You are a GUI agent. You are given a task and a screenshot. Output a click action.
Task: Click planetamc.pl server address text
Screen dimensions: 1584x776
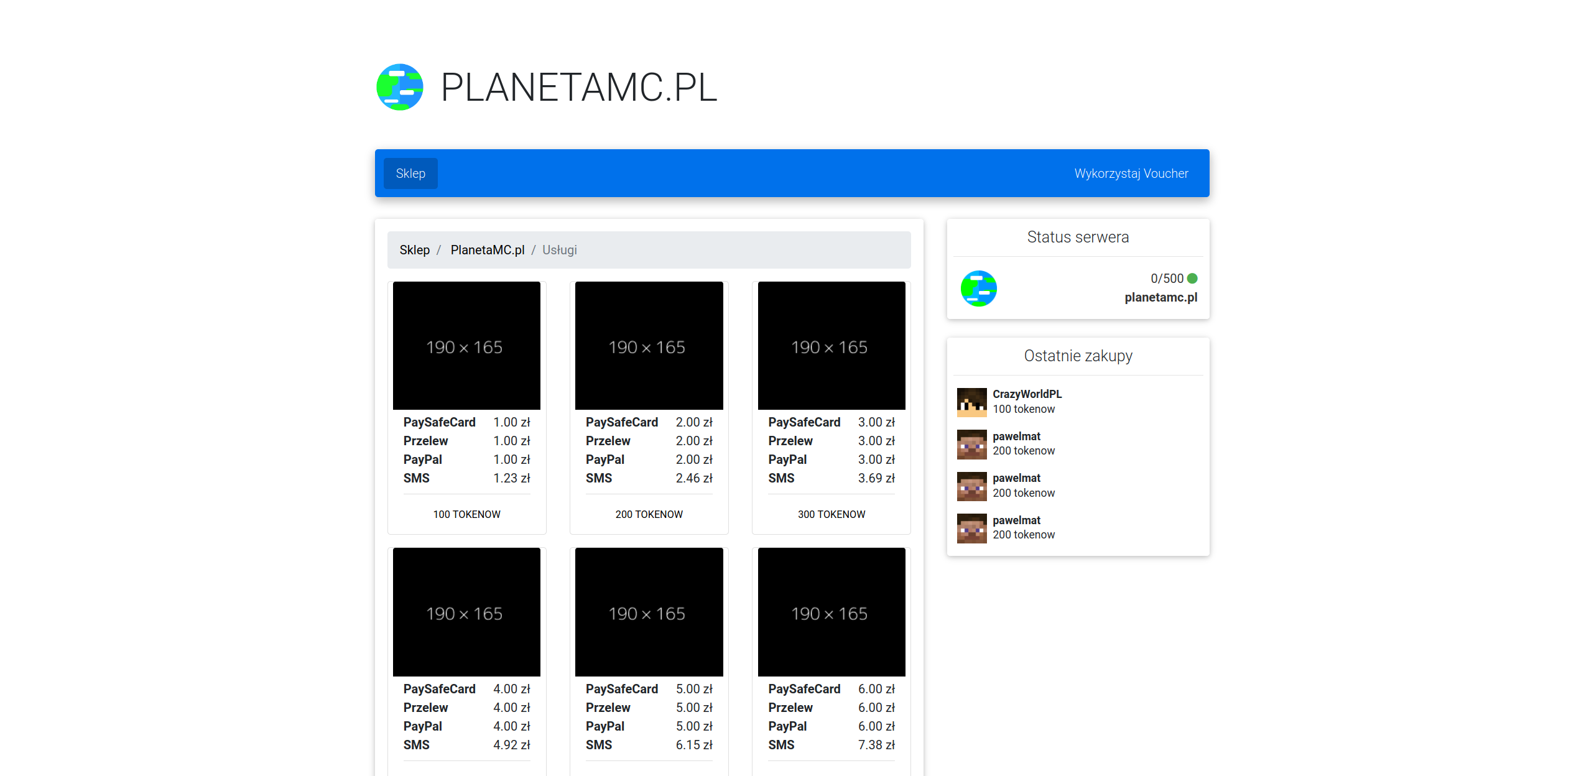[x=1160, y=297]
